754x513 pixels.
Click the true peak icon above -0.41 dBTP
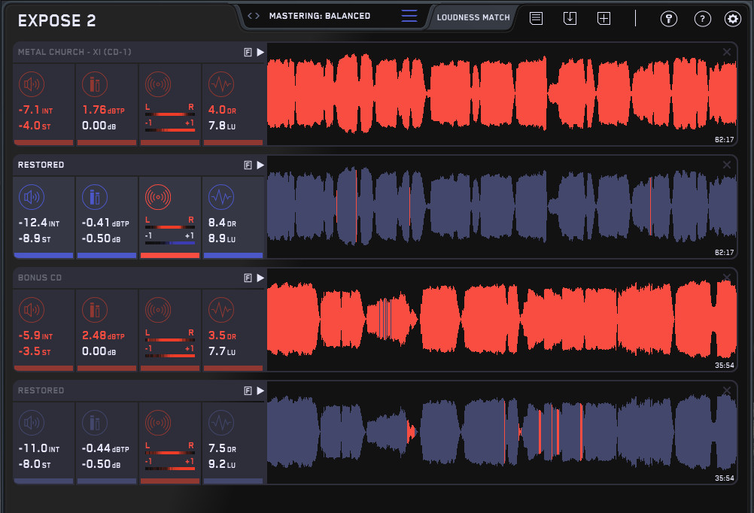tap(95, 197)
